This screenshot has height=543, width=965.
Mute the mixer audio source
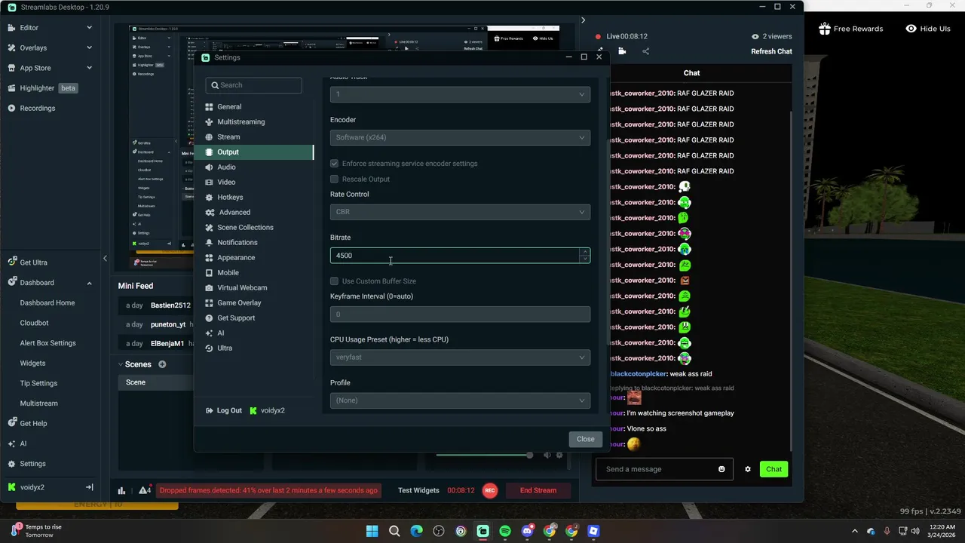pos(548,455)
